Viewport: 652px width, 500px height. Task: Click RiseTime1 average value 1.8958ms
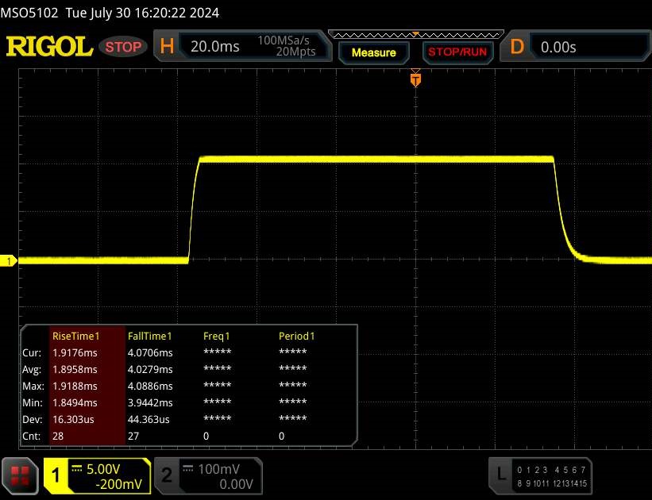pyautogui.click(x=75, y=370)
